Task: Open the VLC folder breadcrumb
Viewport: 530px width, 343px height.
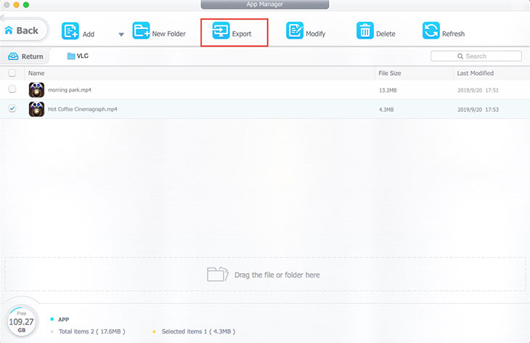Action: click(x=78, y=56)
